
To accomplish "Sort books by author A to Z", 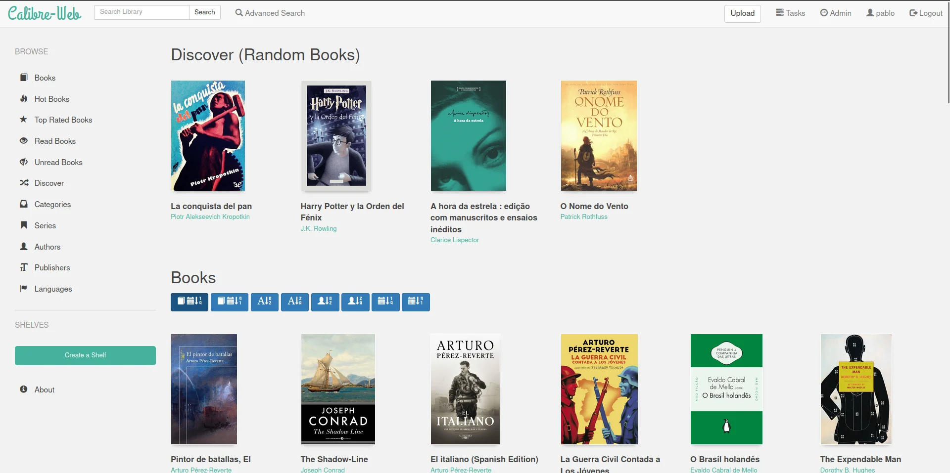I will click(325, 302).
